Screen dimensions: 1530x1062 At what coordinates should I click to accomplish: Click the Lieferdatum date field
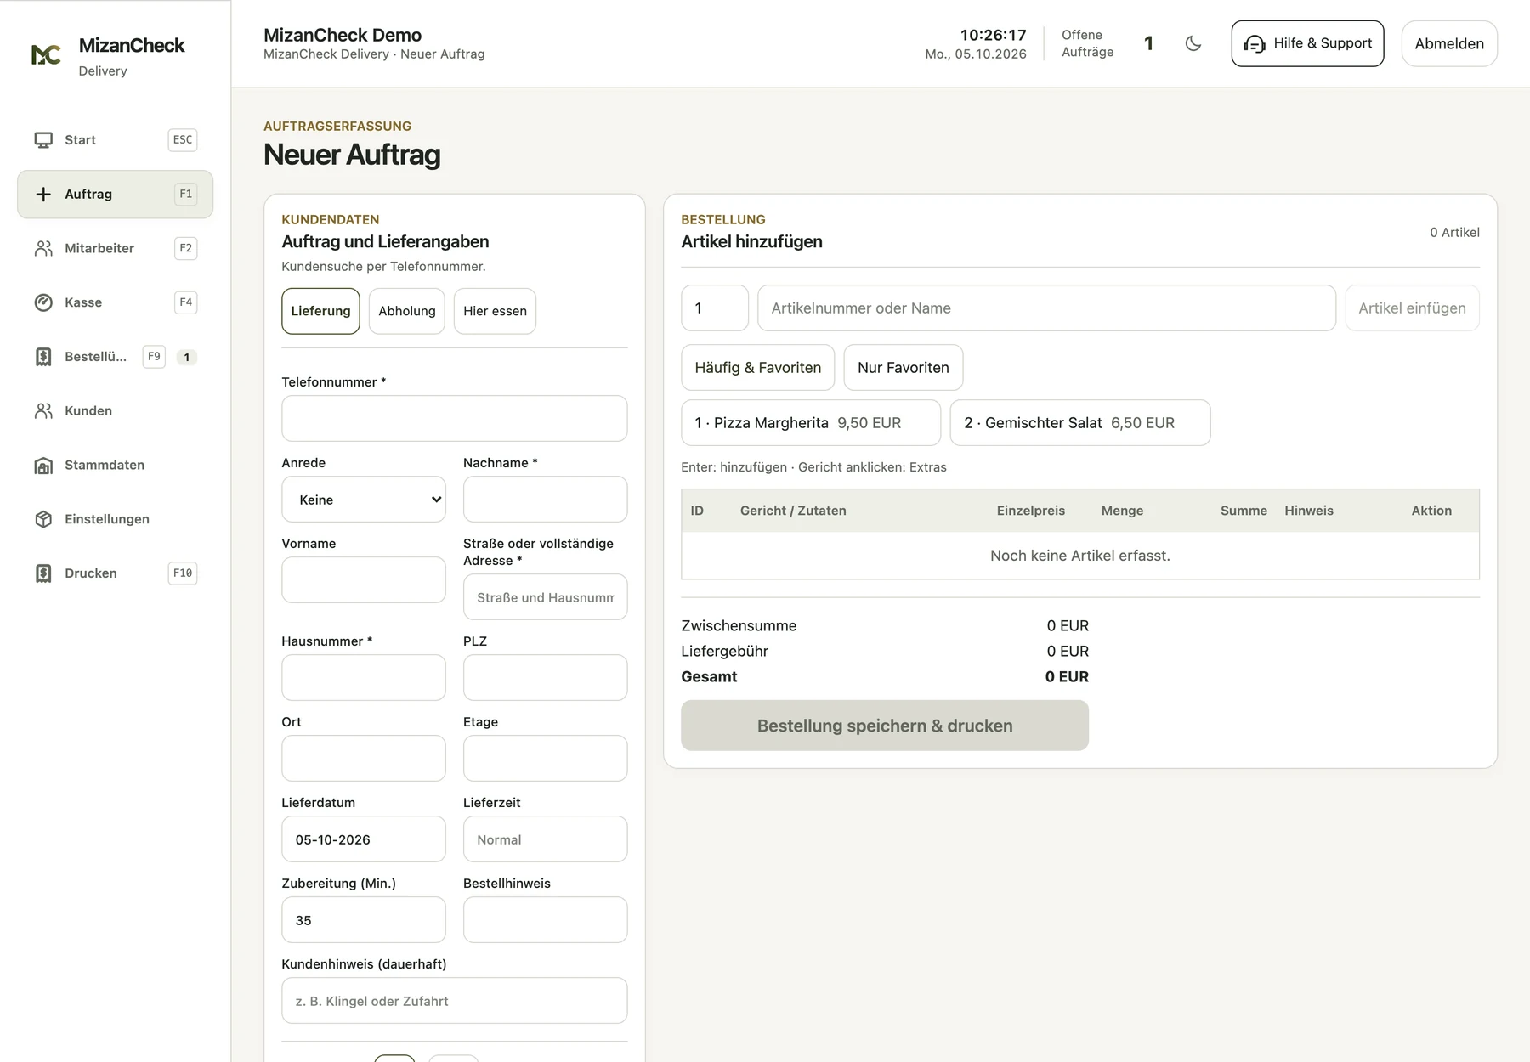[363, 839]
